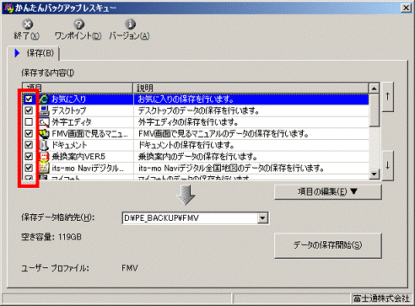This screenshot has width=415, height=306.
Task: Click the デスクトップ computer icon
Action: [x=44, y=110]
